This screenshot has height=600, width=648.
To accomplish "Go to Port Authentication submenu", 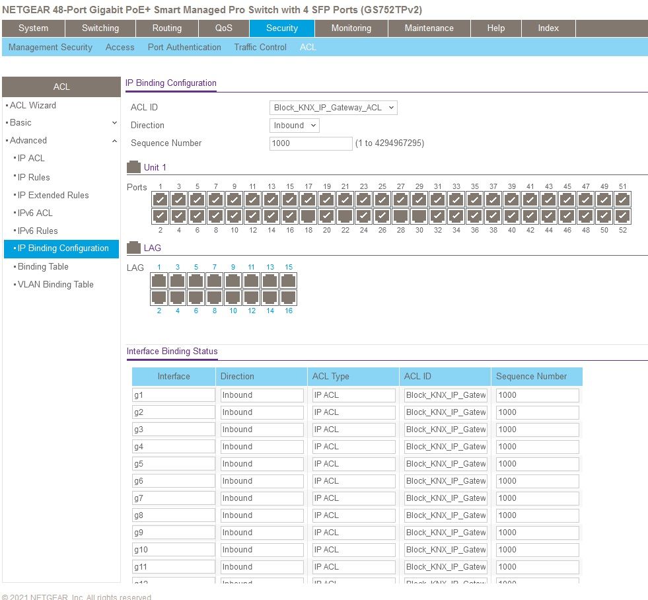I will point(184,47).
